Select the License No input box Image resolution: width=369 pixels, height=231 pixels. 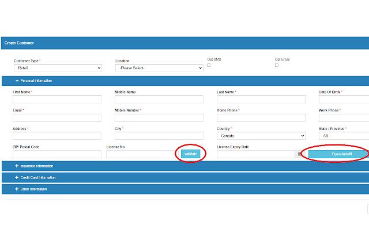coord(144,154)
